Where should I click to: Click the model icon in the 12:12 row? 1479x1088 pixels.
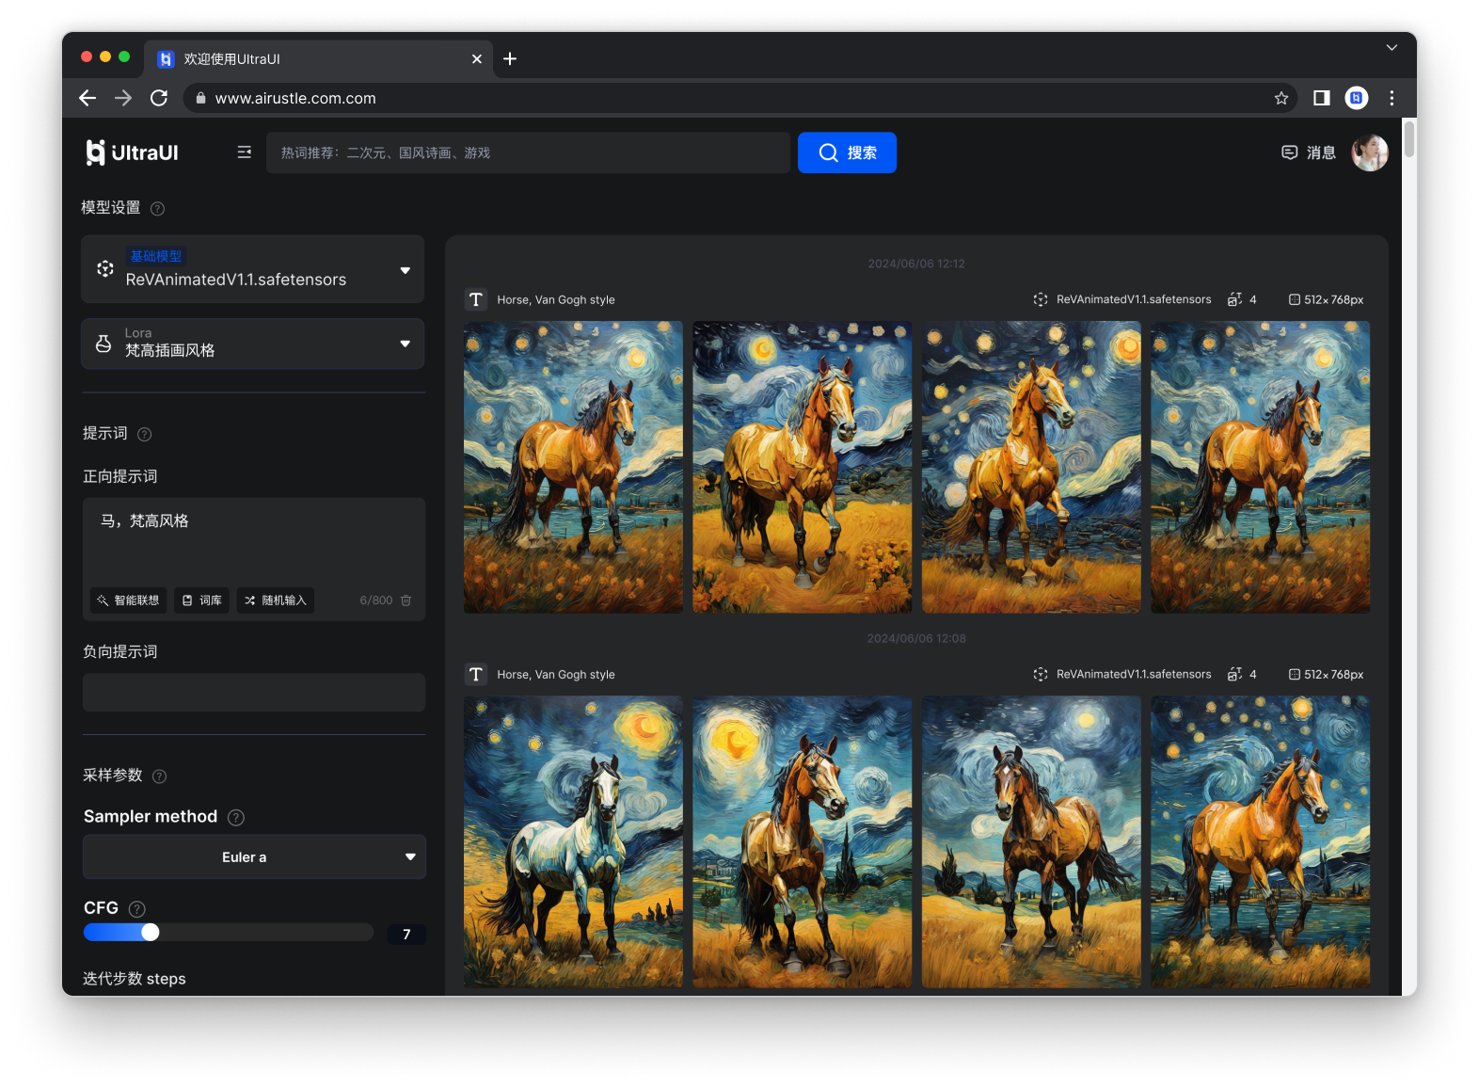coord(1041,299)
